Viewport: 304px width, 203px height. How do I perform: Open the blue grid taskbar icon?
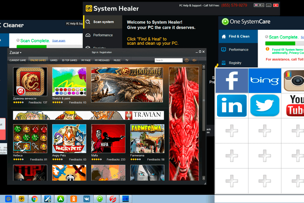125,199
